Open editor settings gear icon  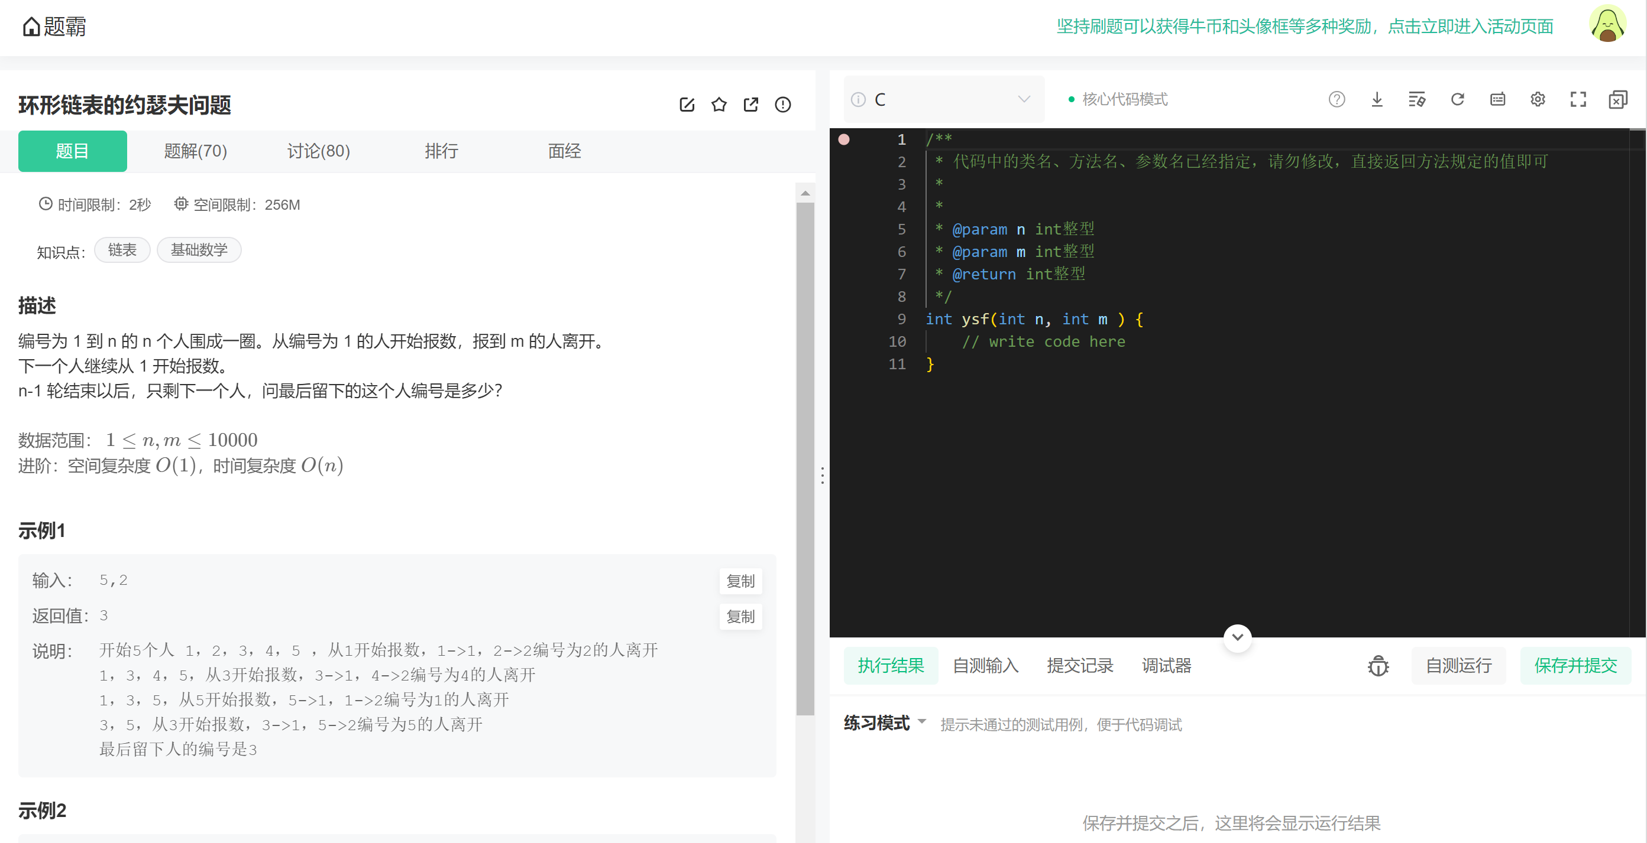[1538, 99]
